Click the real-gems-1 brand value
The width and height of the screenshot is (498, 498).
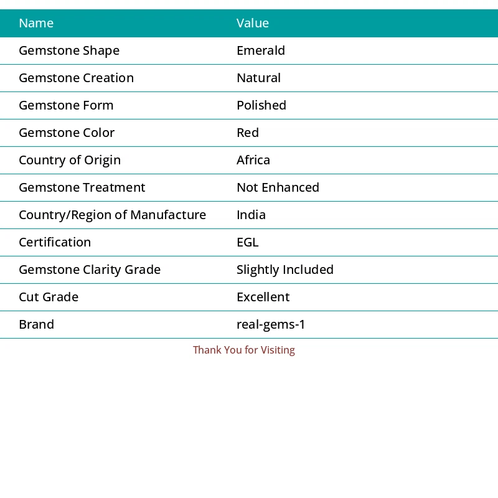pyautogui.click(x=271, y=324)
